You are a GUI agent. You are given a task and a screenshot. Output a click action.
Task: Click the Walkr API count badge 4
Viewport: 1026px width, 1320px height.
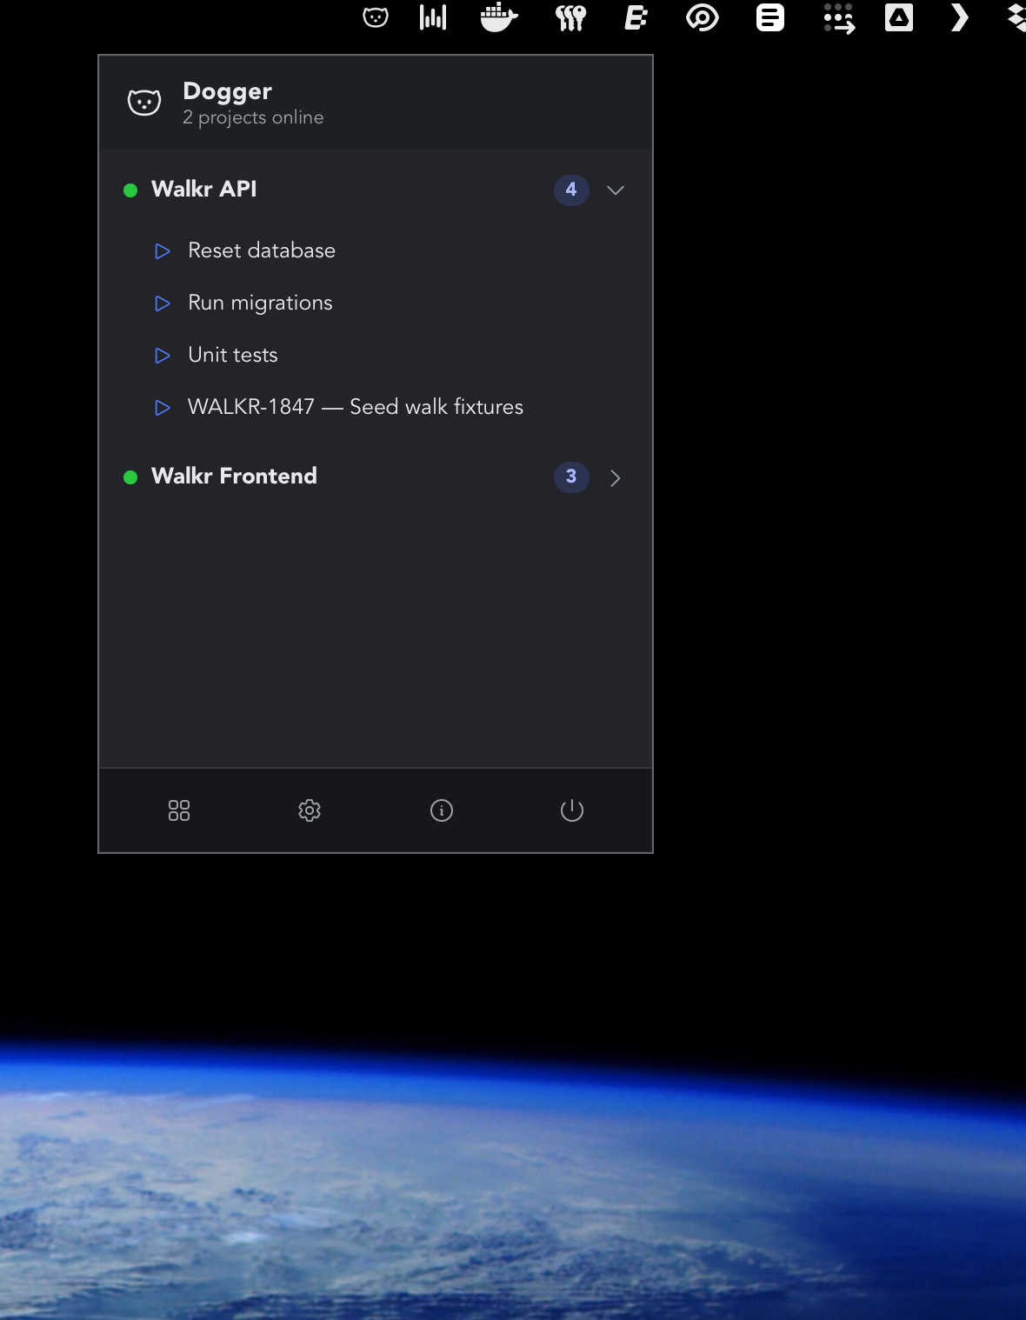(571, 190)
